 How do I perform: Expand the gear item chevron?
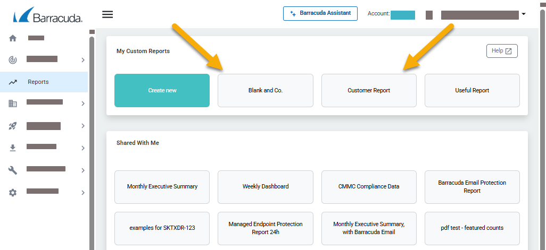click(x=83, y=193)
